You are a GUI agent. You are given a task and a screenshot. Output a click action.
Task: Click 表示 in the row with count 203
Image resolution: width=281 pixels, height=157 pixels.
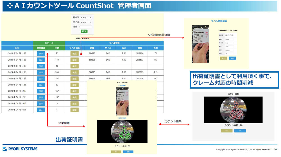(41, 72)
